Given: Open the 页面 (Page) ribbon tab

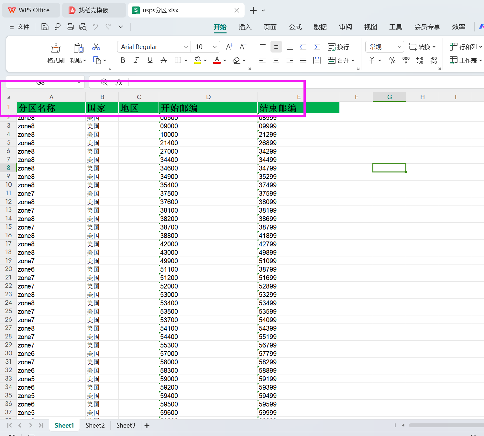Looking at the screenshot, I should coord(270,27).
